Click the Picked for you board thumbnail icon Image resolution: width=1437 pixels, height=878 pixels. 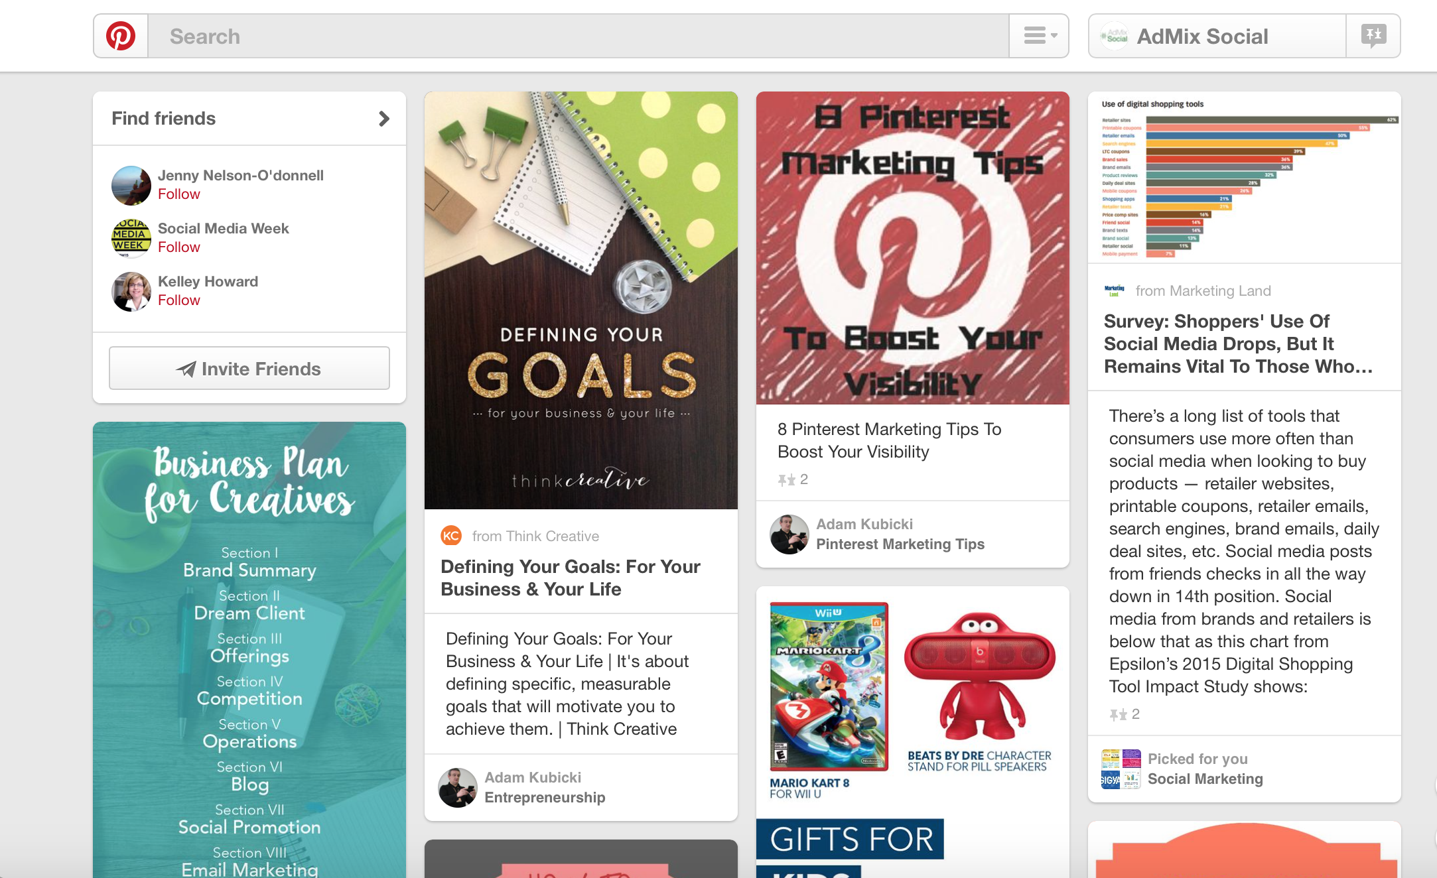pyautogui.click(x=1121, y=769)
